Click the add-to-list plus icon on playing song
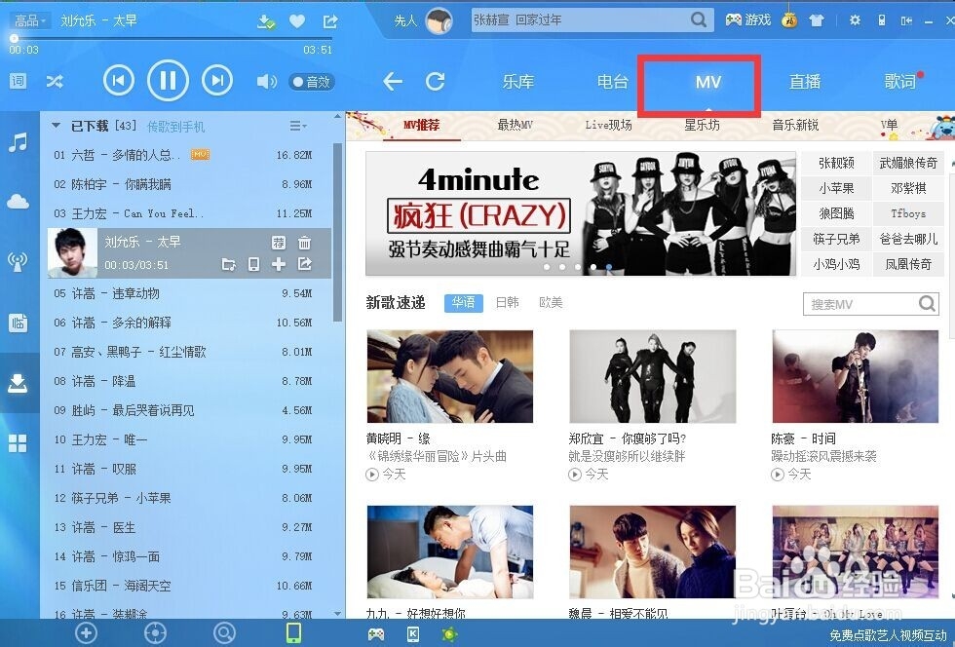This screenshot has width=955, height=647. pos(279,264)
